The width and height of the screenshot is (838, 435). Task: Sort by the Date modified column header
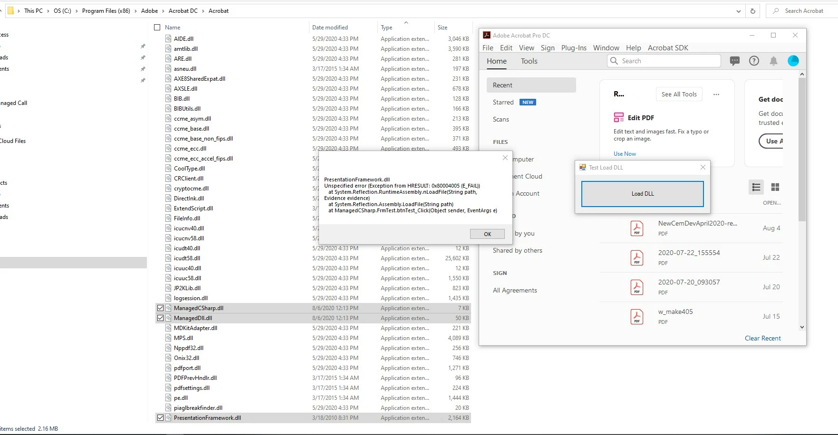coord(330,27)
